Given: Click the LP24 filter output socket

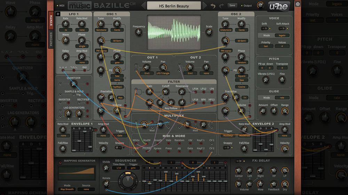Looking at the screenshot, I should (x=195, y=92).
